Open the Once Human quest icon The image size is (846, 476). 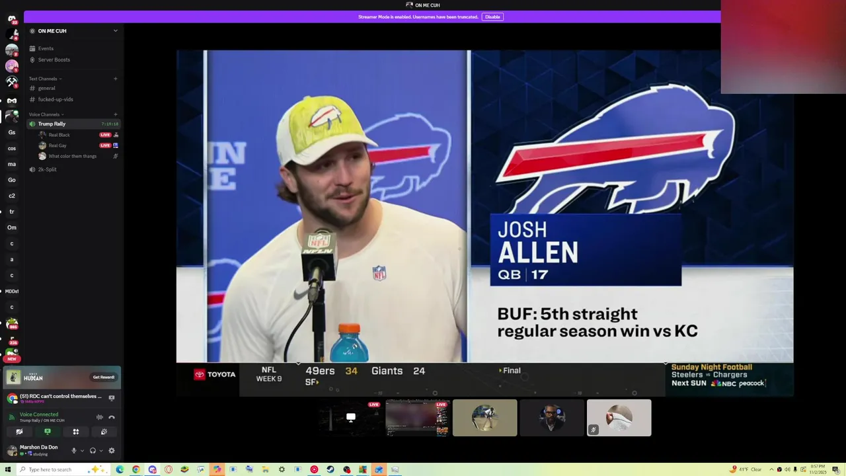tap(13, 377)
